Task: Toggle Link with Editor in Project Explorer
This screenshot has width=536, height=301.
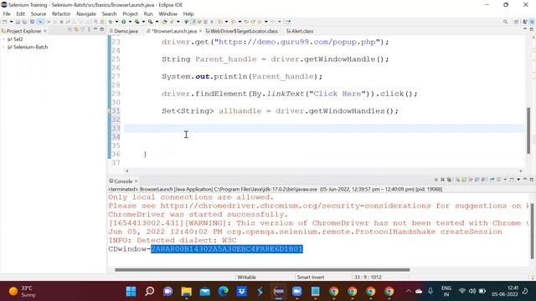Action: [x=76, y=30]
